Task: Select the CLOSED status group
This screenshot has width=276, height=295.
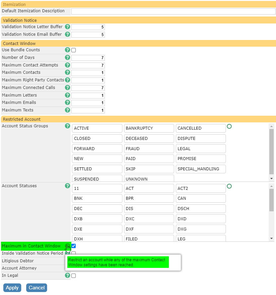Action: point(97,139)
